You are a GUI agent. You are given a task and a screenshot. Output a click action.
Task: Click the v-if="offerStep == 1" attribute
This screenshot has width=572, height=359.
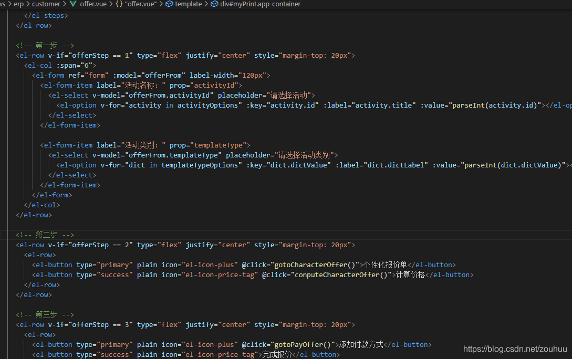tap(90, 56)
